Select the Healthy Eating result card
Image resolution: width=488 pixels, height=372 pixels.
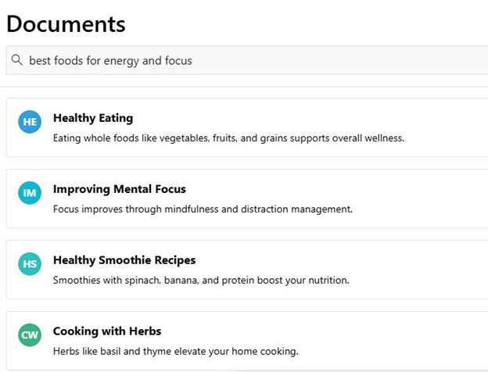247,127
